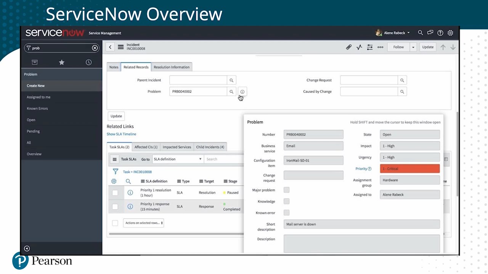The image size is (488, 274).
Task: Open the SLA definition search field dropdown
Action: (178, 159)
